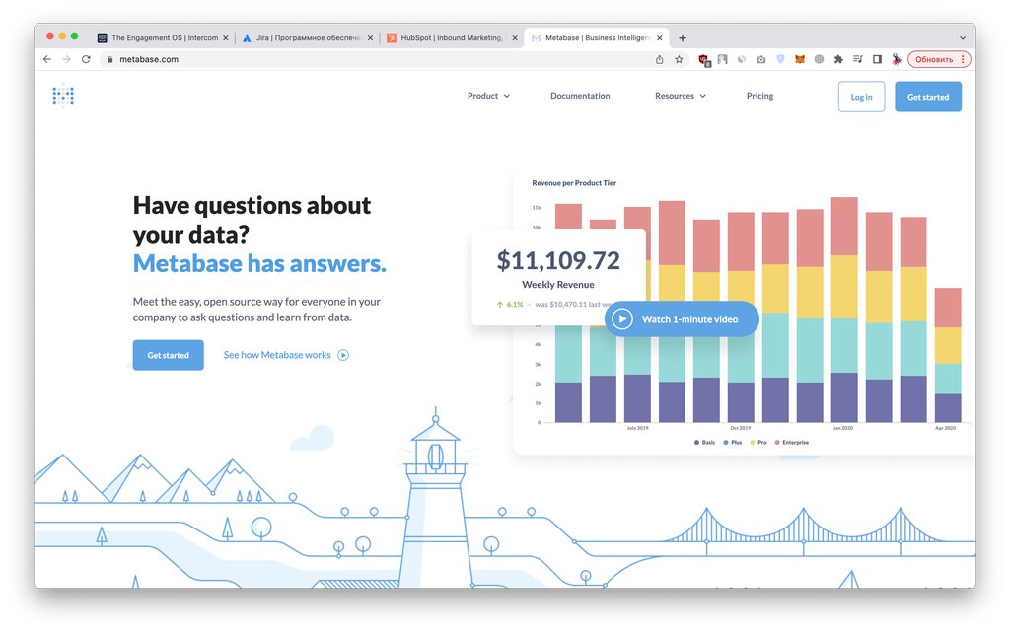Click the lock icon in the address bar
The width and height of the screenshot is (1010, 633).
click(x=110, y=59)
